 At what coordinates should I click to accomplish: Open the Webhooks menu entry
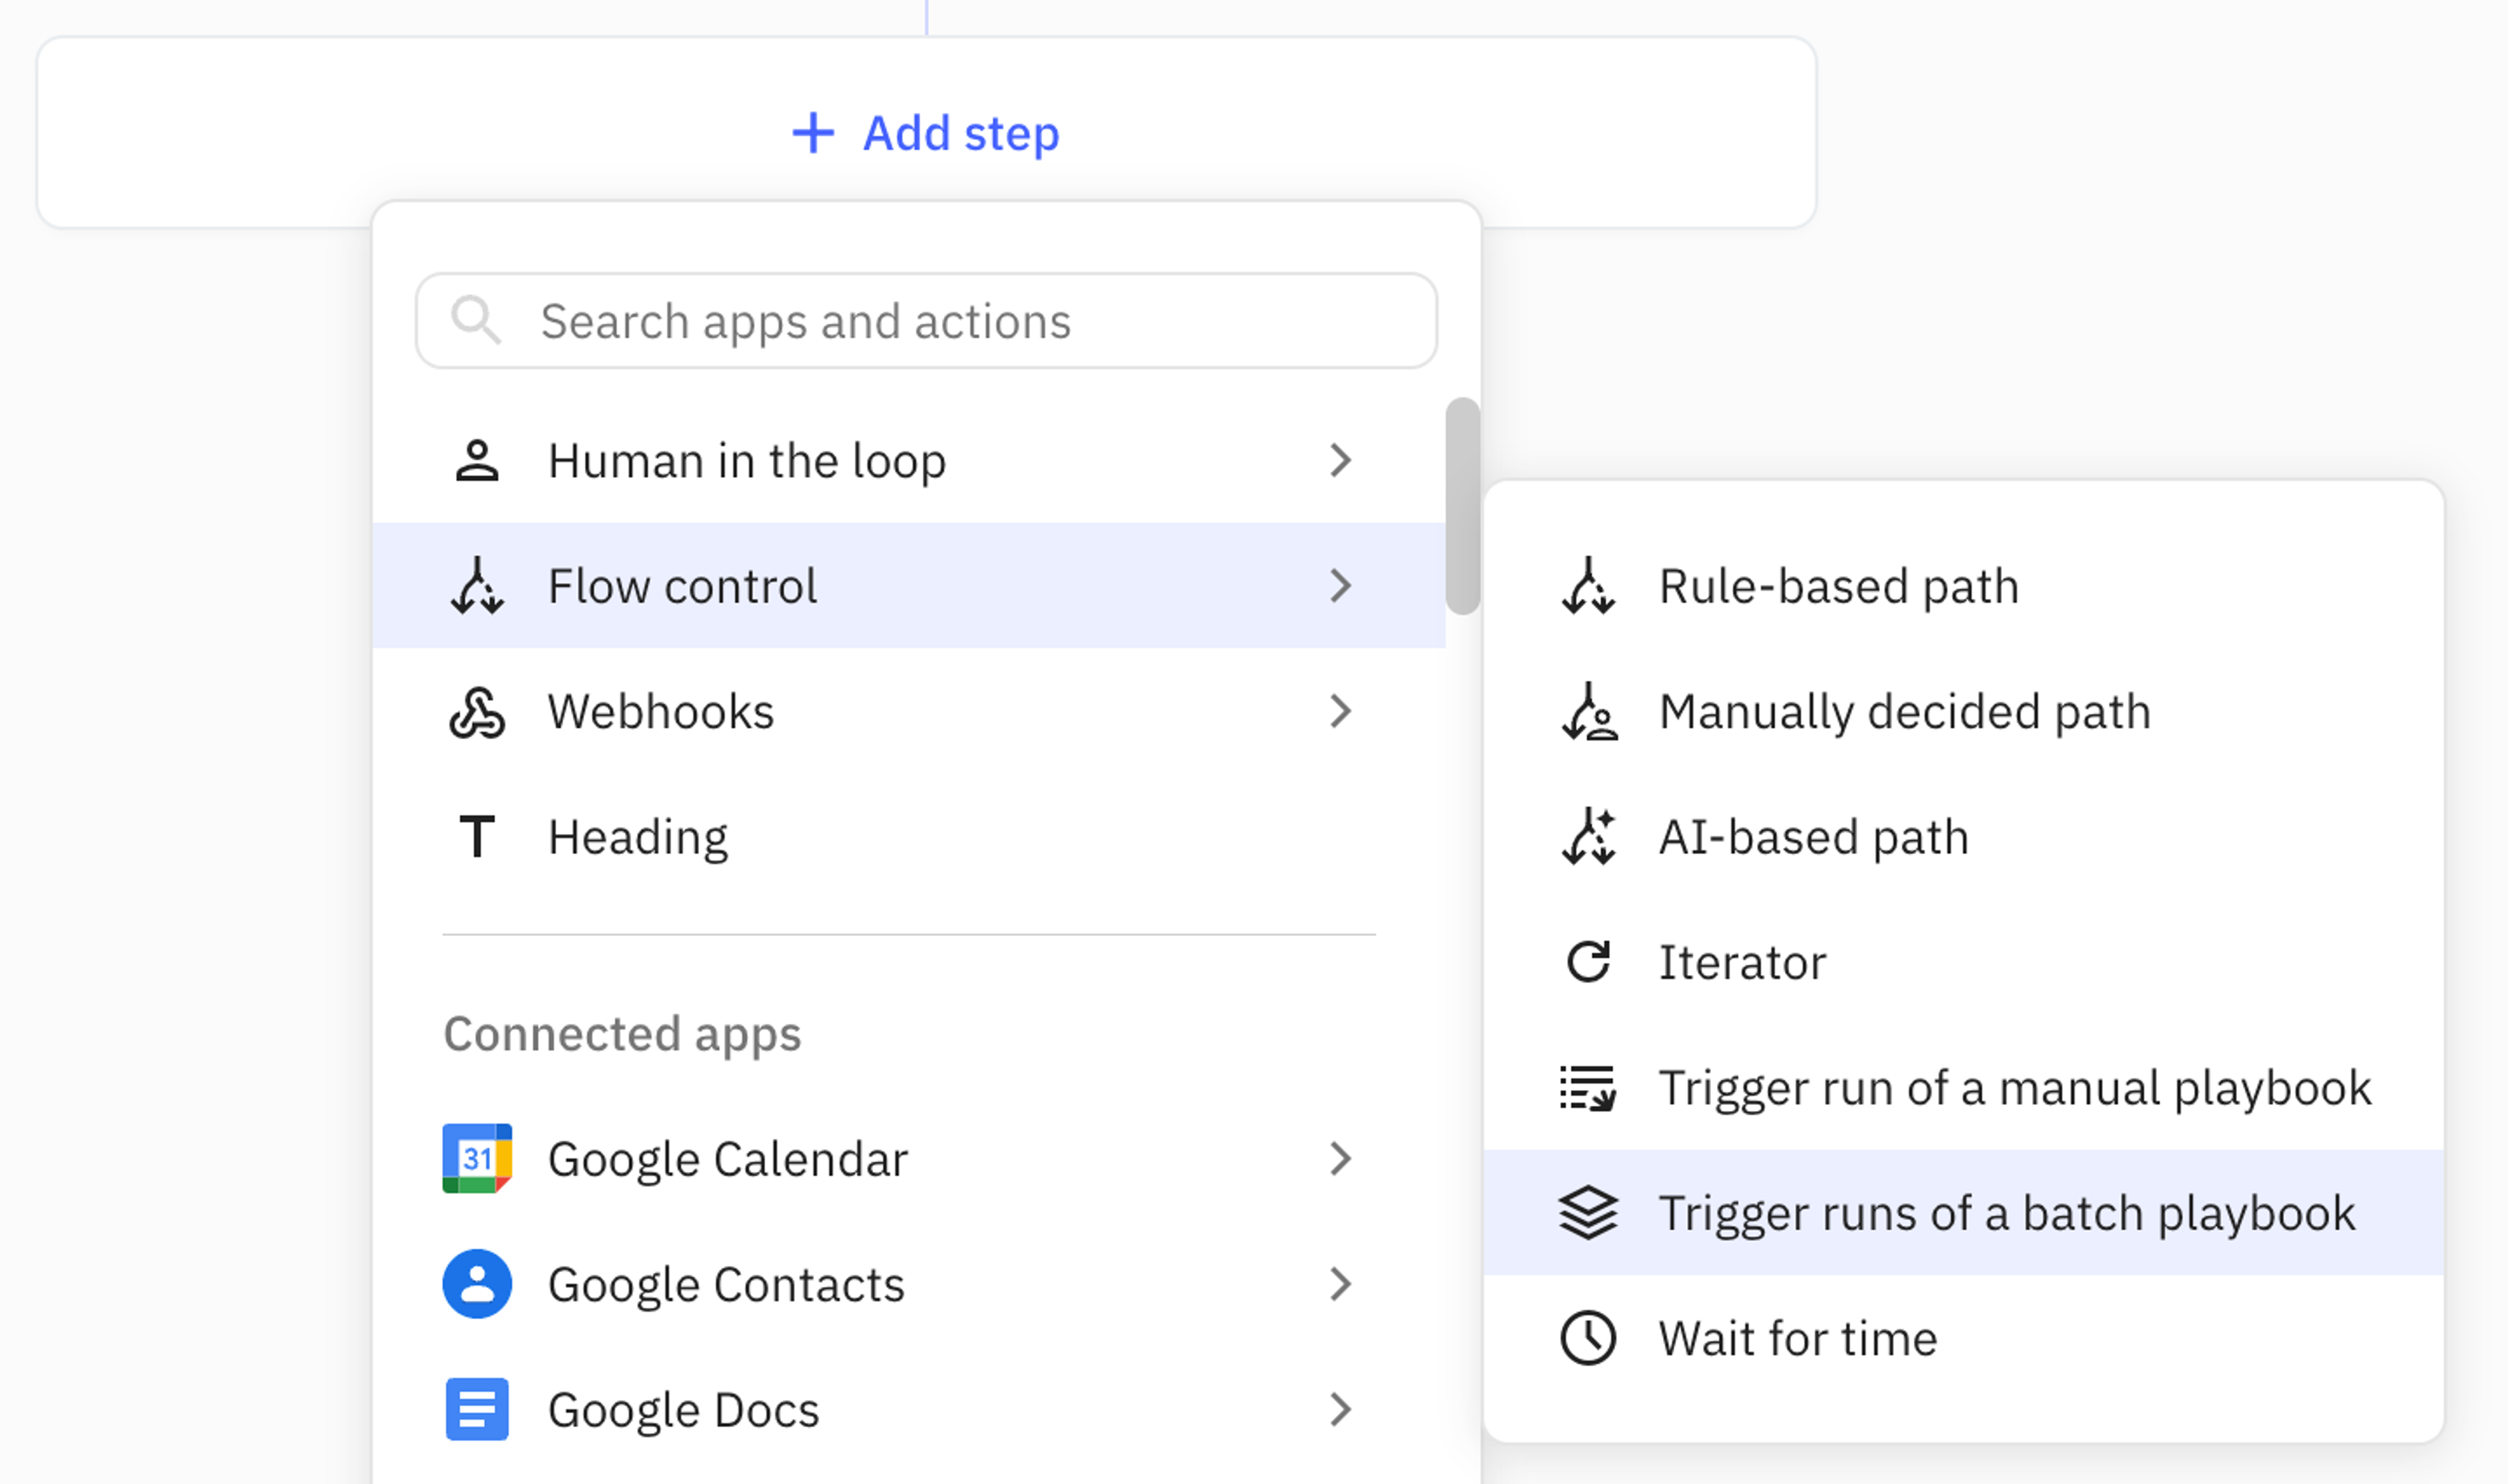click(908, 712)
